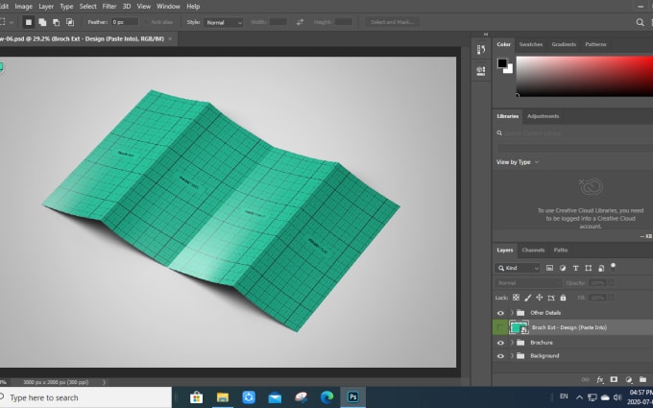Screen dimensions: 653x408
Task: Click the foreground color swatch
Action: point(502,63)
